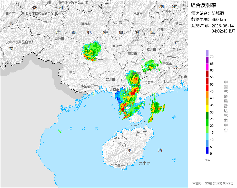237x188 pixels.
Task: Select the dark blue 0 dBZ swatch
Action: tap(207, 150)
